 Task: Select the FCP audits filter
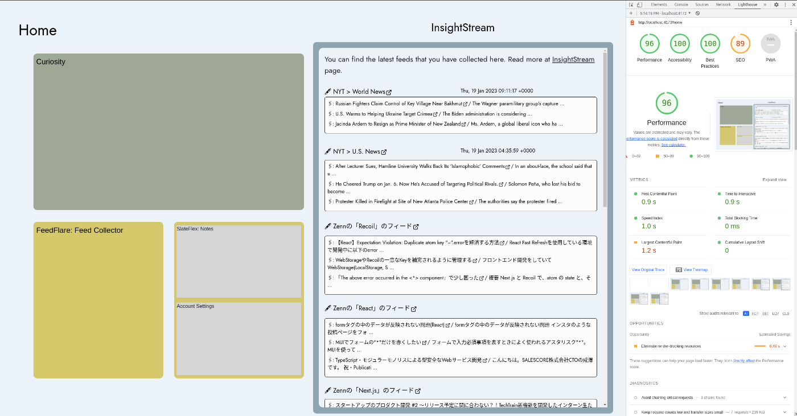(755, 314)
